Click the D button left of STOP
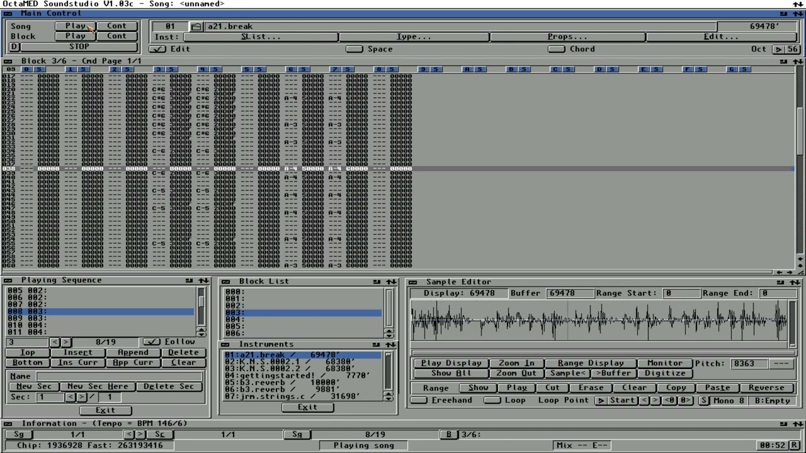 click(14, 47)
